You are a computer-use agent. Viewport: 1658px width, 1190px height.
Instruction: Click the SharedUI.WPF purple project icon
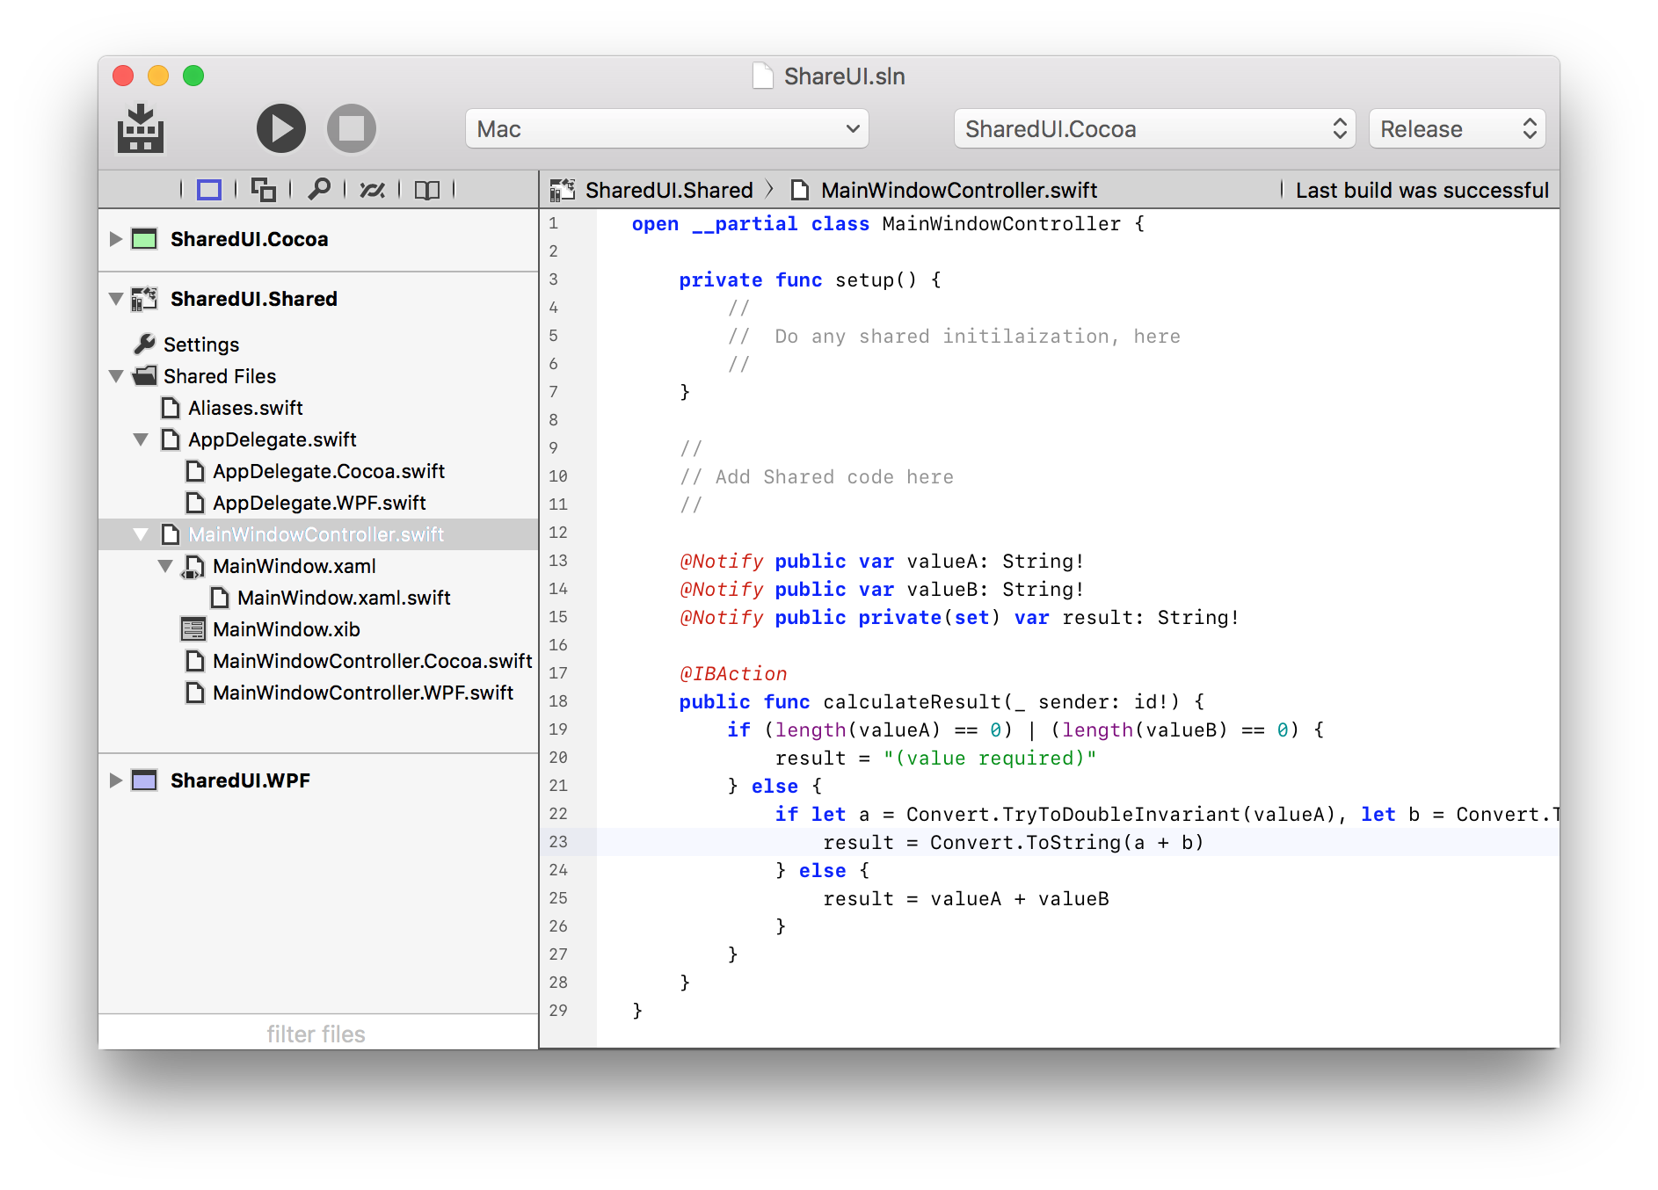pyautogui.click(x=144, y=780)
